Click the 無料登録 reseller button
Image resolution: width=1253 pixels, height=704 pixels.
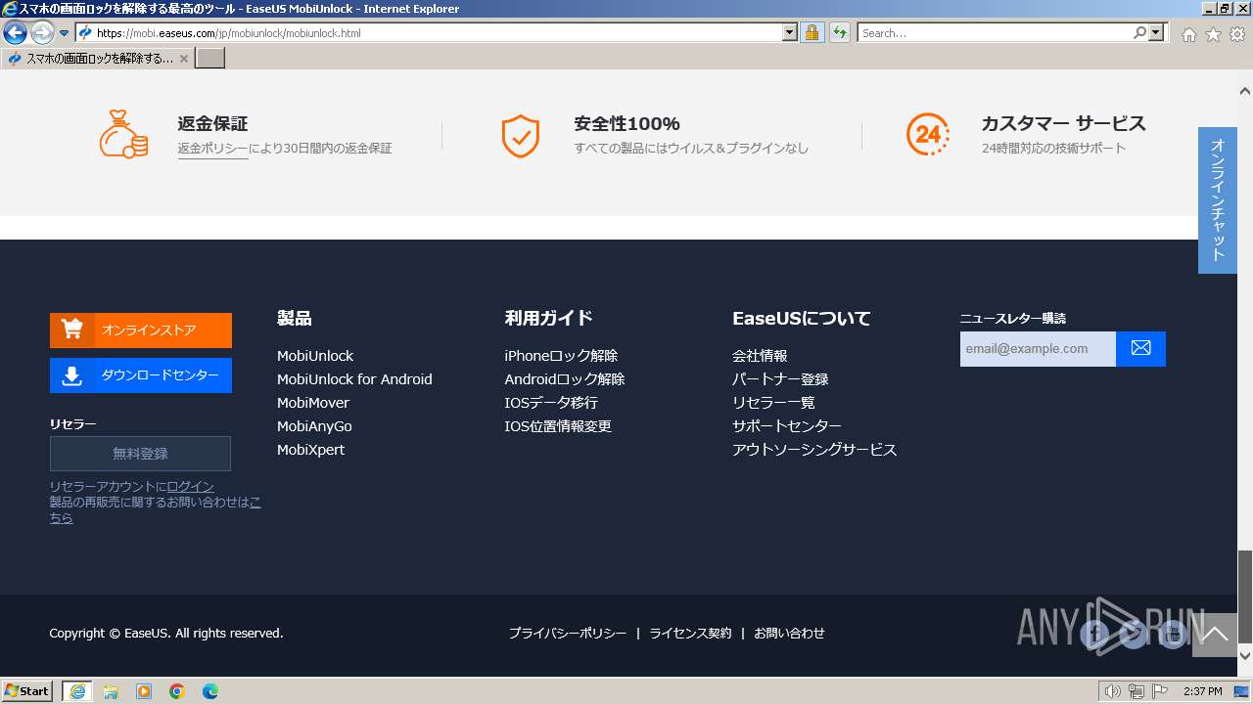point(140,454)
